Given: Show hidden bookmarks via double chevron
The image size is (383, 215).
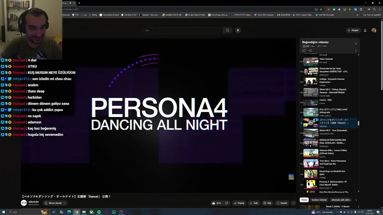Looking at the screenshot, I should [357, 15].
